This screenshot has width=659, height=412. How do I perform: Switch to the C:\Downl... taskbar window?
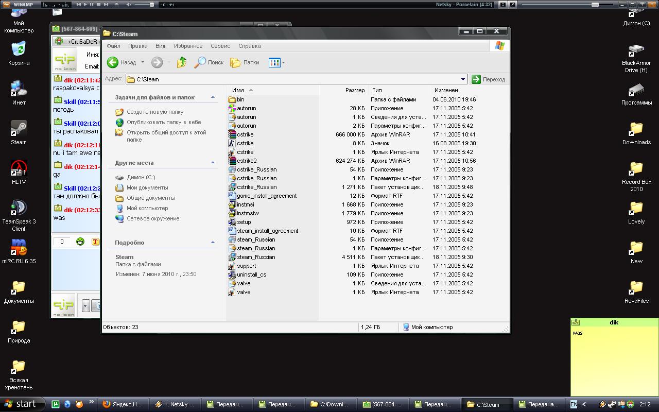tap(329, 404)
